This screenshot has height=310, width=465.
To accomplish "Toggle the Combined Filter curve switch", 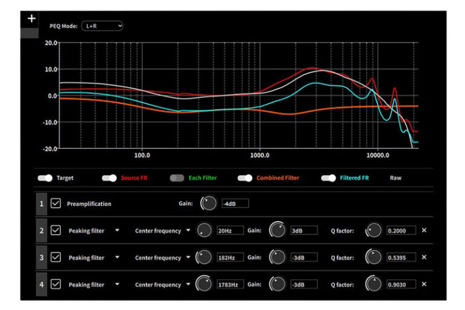I will coord(245,178).
